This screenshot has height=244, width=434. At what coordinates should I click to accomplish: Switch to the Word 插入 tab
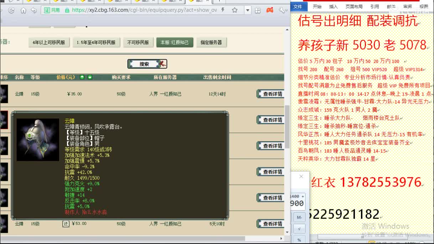[x=334, y=6]
